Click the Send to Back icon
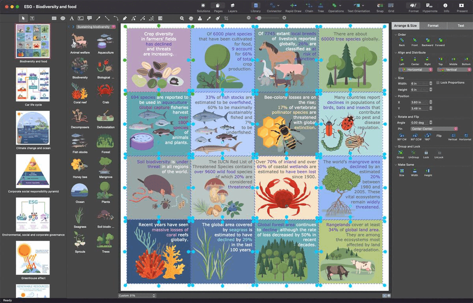The height and width of the screenshot is (303, 473). pos(402,40)
